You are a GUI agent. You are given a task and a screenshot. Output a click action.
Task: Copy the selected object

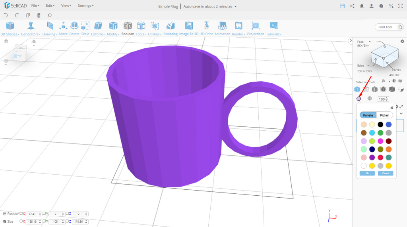(x=28, y=15)
